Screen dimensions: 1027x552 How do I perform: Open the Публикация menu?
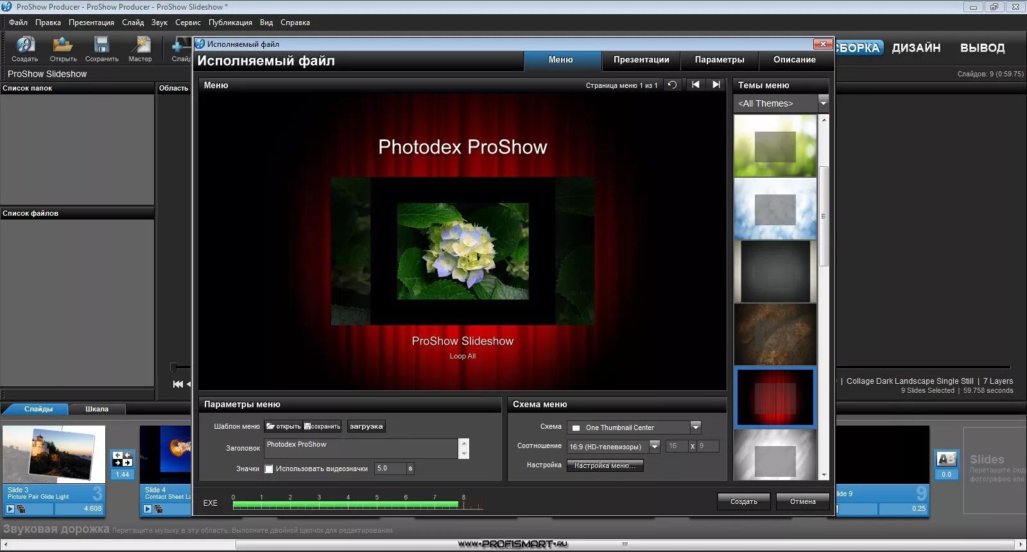click(230, 22)
